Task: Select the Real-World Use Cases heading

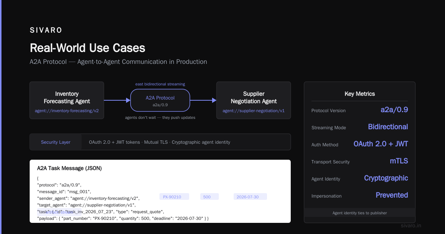Action: (x=88, y=48)
